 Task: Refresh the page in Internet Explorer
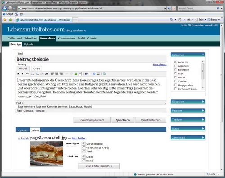coord(169,9)
